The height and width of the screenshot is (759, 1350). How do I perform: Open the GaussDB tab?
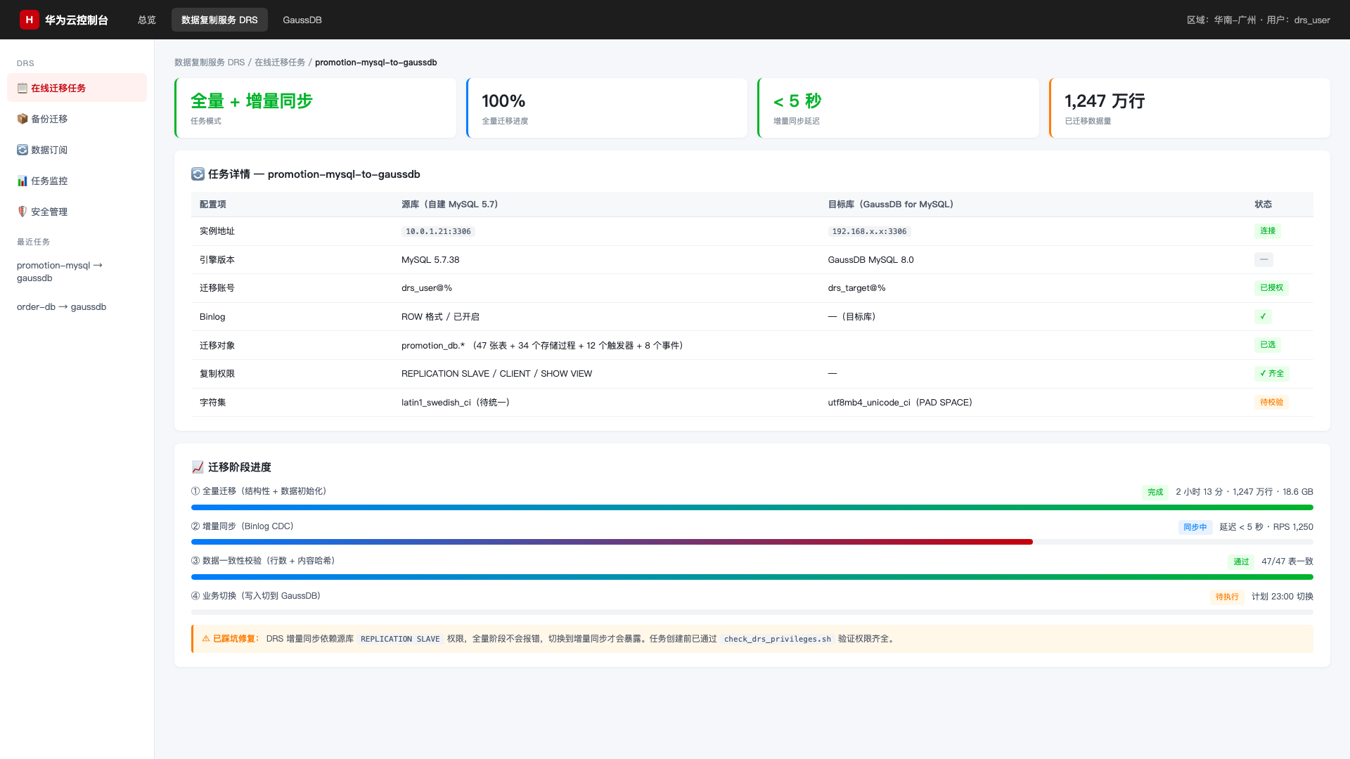pyautogui.click(x=302, y=20)
